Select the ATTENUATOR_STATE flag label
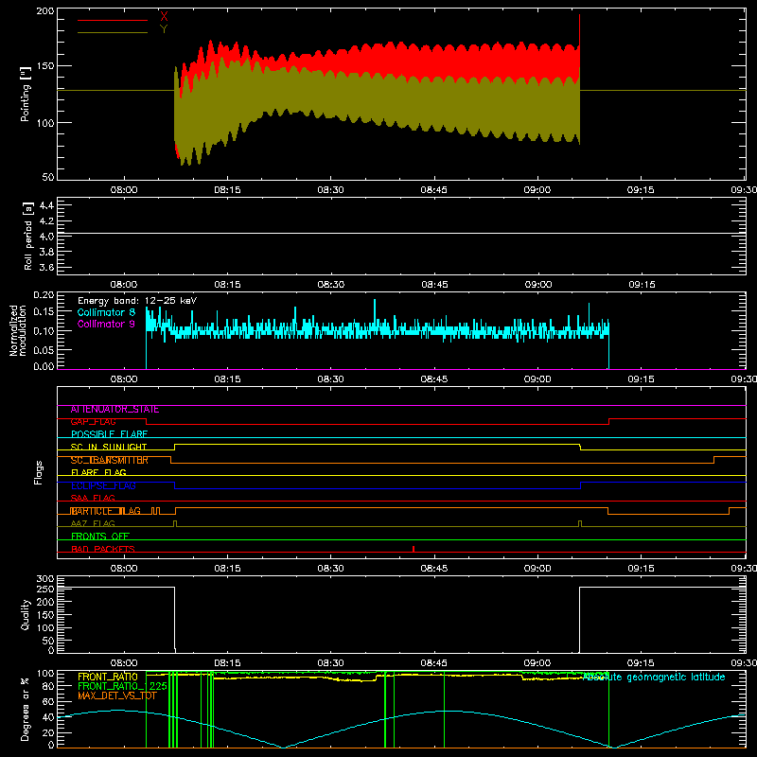This screenshot has height=757, width=757. [x=114, y=410]
